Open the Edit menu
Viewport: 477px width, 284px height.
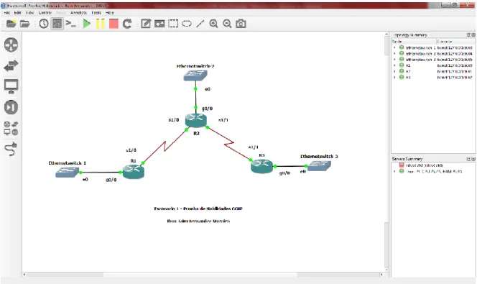(x=18, y=13)
